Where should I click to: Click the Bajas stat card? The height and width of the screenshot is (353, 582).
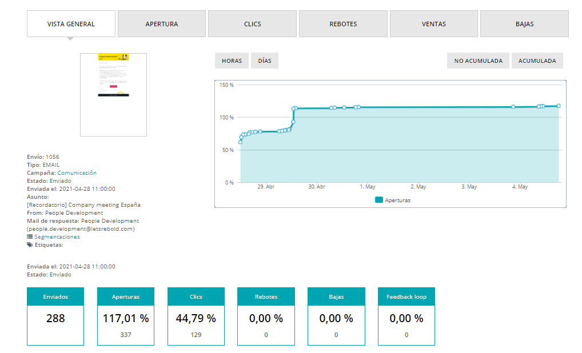click(336, 316)
